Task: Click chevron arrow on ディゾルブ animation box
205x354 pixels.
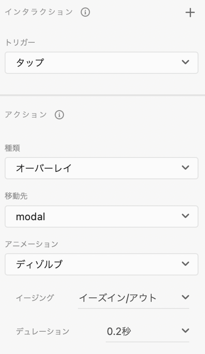Action: (185, 263)
